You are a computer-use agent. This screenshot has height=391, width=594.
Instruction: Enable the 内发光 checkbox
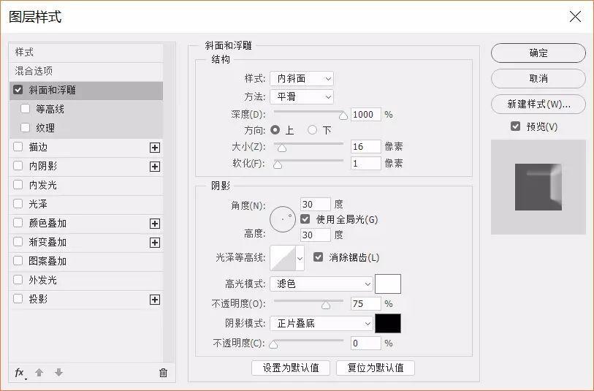pos(18,184)
